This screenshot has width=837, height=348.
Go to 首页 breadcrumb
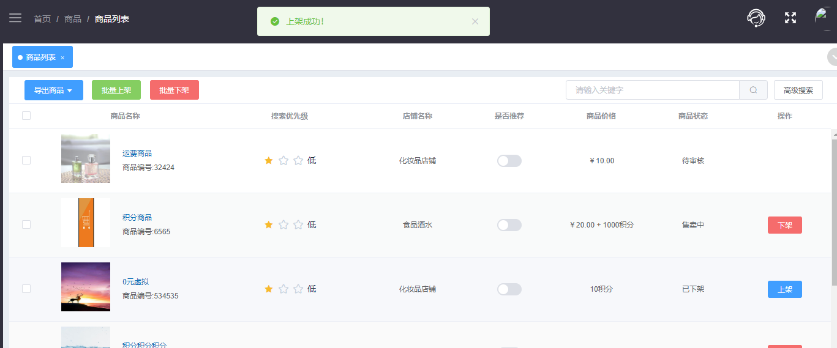[42, 19]
